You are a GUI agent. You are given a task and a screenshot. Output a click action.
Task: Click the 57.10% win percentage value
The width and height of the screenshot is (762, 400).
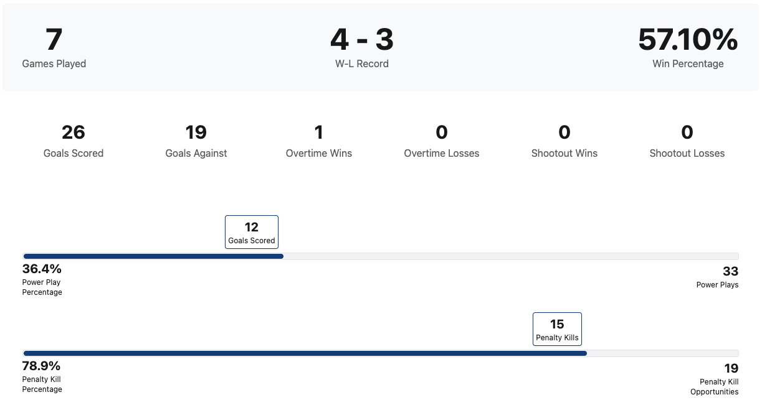point(687,40)
